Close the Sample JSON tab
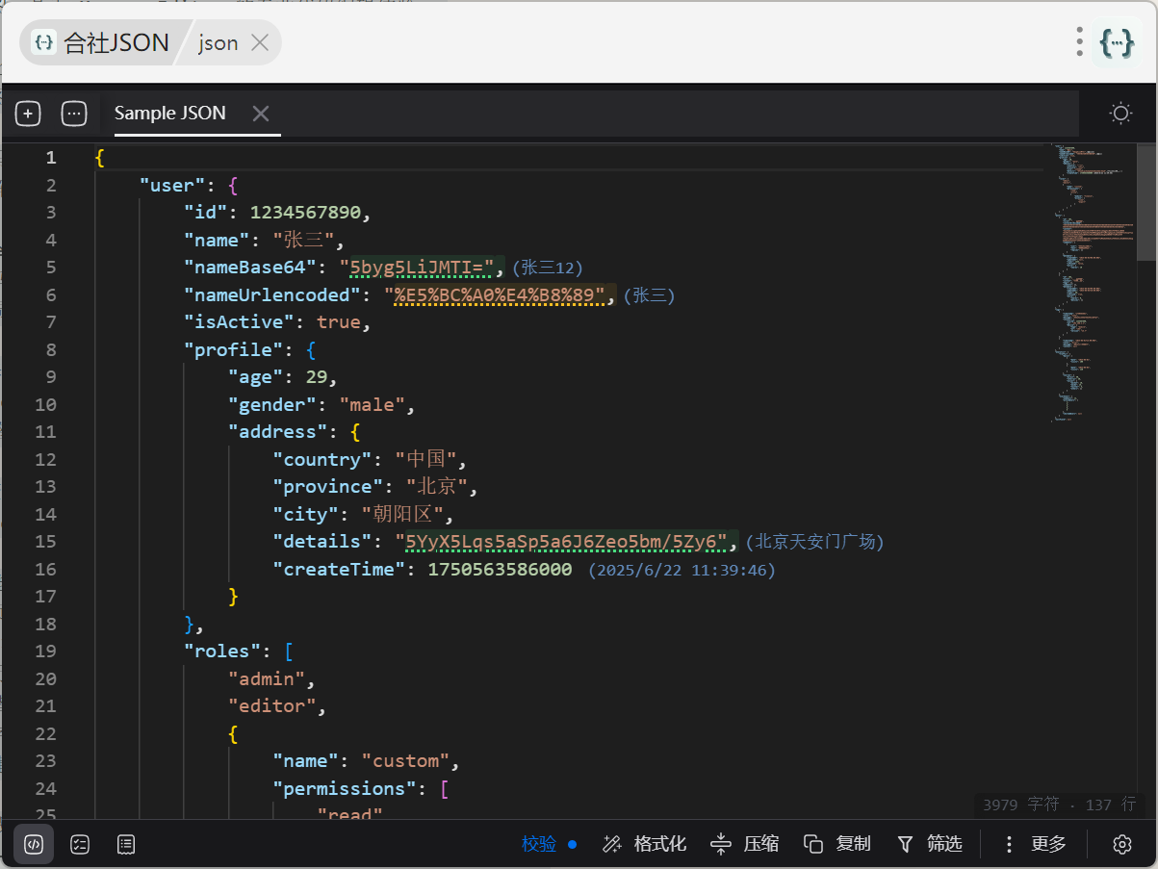 point(260,114)
